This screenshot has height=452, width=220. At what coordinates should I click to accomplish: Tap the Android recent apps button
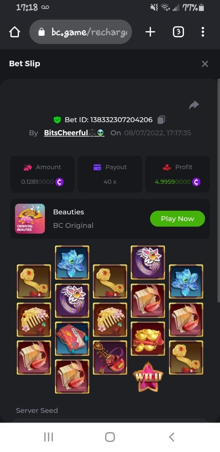pyautogui.click(x=49, y=437)
